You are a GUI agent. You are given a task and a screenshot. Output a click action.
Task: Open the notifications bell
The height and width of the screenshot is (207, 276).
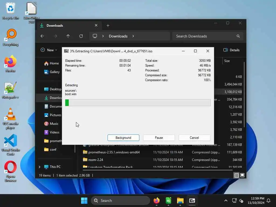[269, 201]
